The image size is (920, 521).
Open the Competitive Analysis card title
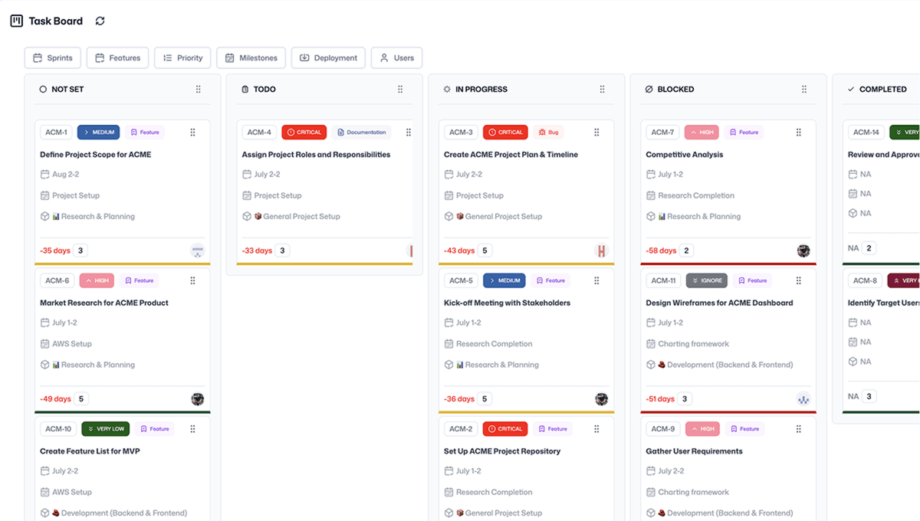coord(684,155)
